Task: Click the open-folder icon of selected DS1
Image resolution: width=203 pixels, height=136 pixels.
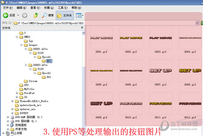Action: 44,61
